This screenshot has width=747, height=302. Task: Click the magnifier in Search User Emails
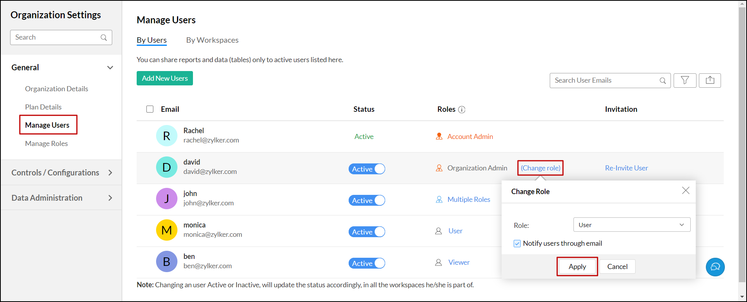pyautogui.click(x=663, y=81)
